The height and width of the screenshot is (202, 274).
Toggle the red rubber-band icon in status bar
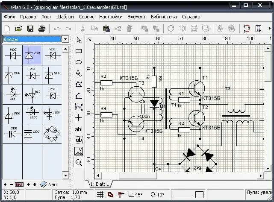coord(110,194)
